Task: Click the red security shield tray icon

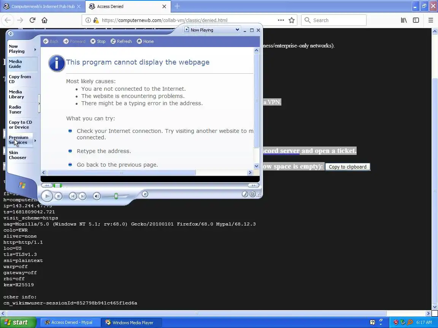Action: click(x=395, y=322)
